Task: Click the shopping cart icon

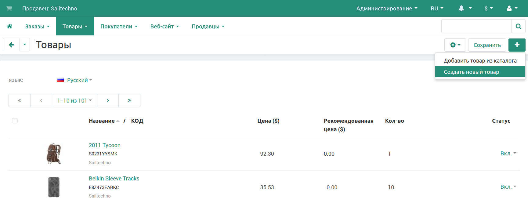Action: (9, 9)
